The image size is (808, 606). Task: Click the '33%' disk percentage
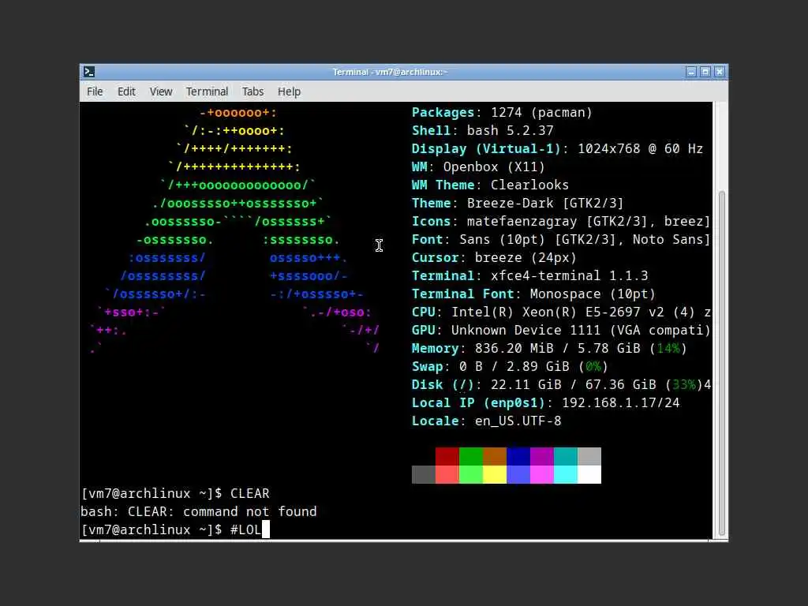pyautogui.click(x=684, y=385)
